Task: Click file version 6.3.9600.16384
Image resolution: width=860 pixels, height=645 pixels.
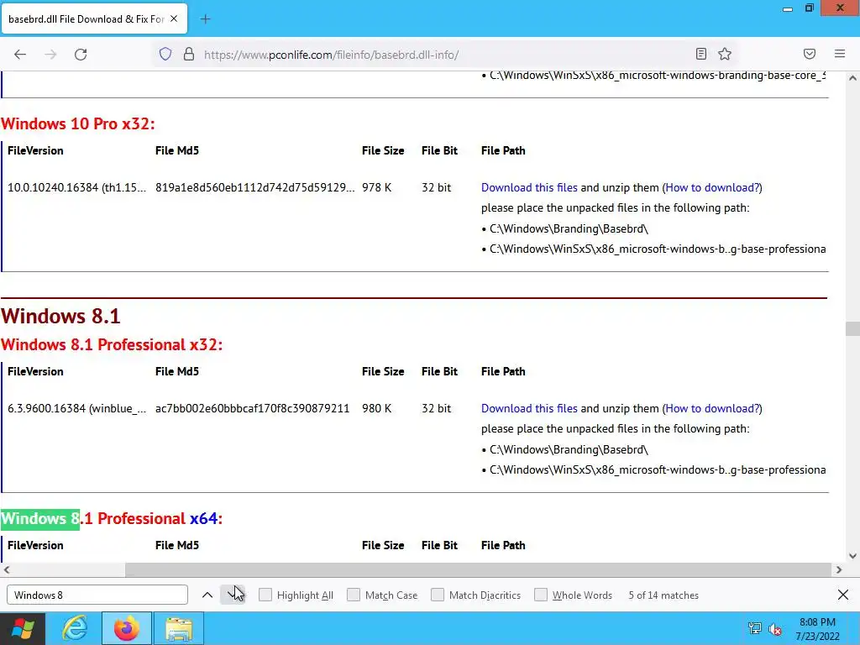Action: click(x=76, y=409)
